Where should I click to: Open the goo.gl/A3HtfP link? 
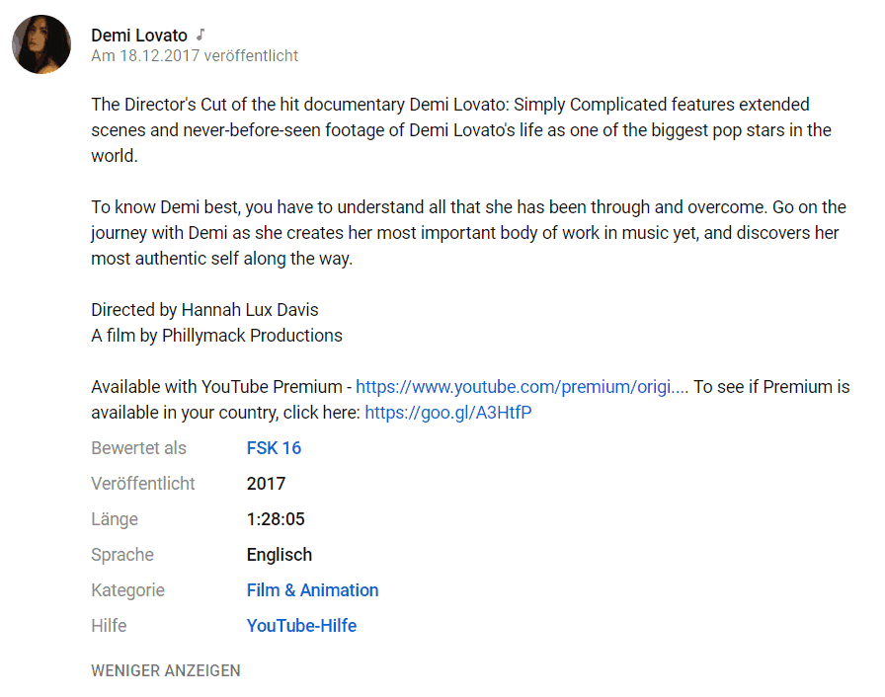tap(448, 413)
